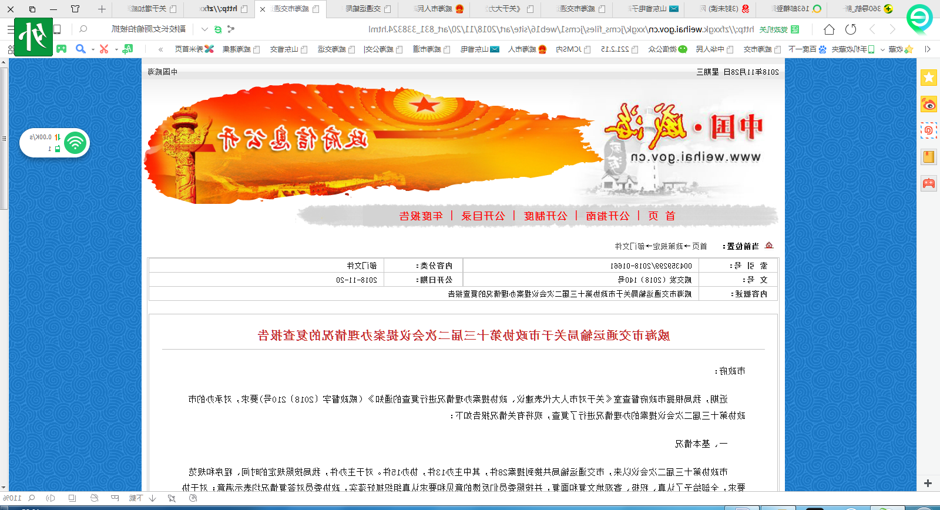Screen dimensions: 940x510
Task: Go to the browser home page icon
Action: tap(829, 29)
